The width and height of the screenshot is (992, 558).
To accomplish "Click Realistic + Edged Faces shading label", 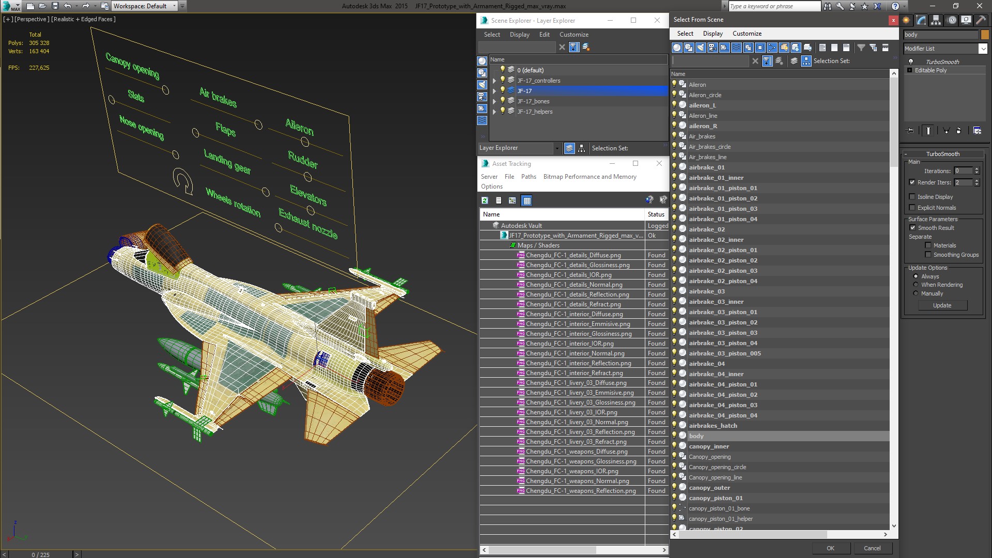I will coord(83,19).
